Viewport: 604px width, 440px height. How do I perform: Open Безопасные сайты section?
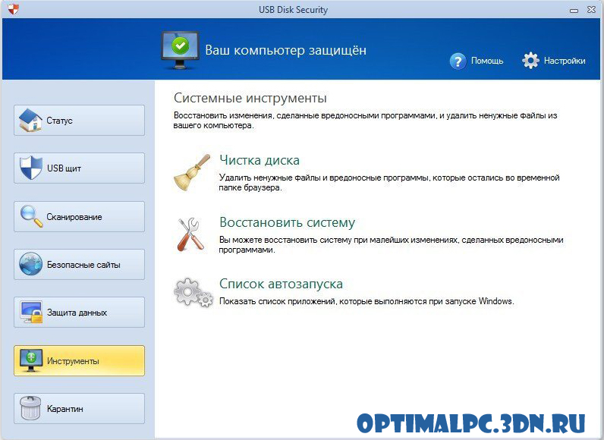(80, 264)
